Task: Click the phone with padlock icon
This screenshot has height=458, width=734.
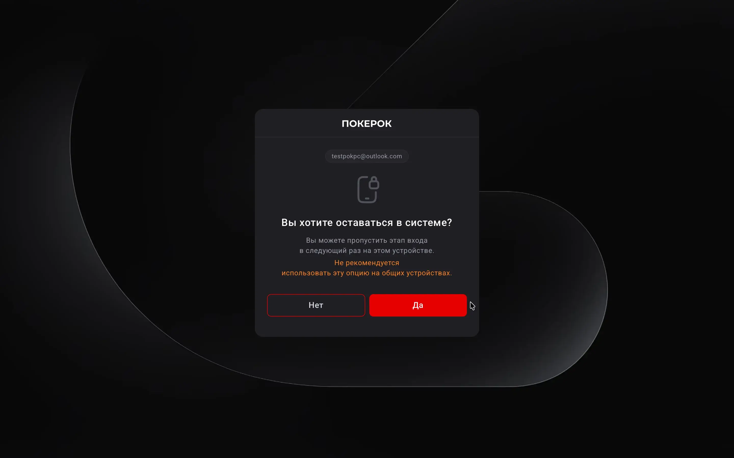Action: tap(368, 190)
